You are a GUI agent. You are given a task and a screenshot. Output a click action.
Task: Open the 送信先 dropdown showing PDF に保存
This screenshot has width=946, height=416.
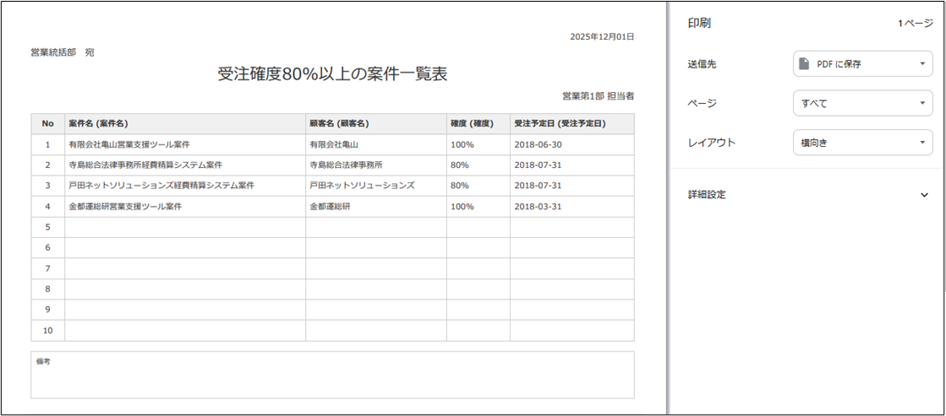point(862,64)
